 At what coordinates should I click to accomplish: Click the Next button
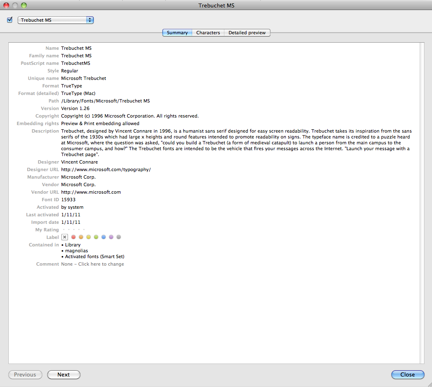point(64,374)
